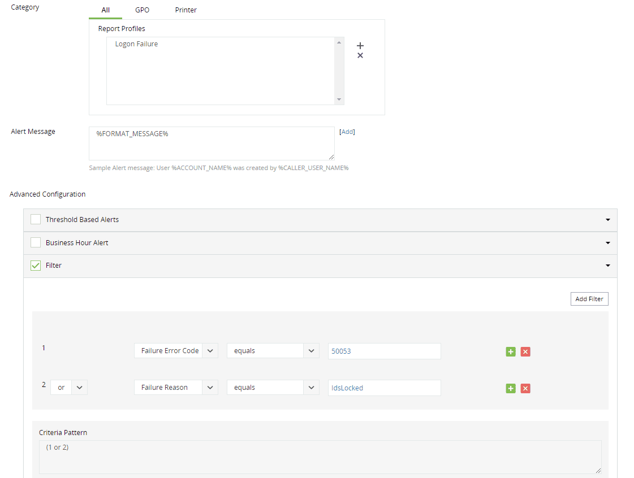The height and width of the screenshot is (478, 634).
Task: Uncheck the Filter checkbox
Action: coord(36,265)
